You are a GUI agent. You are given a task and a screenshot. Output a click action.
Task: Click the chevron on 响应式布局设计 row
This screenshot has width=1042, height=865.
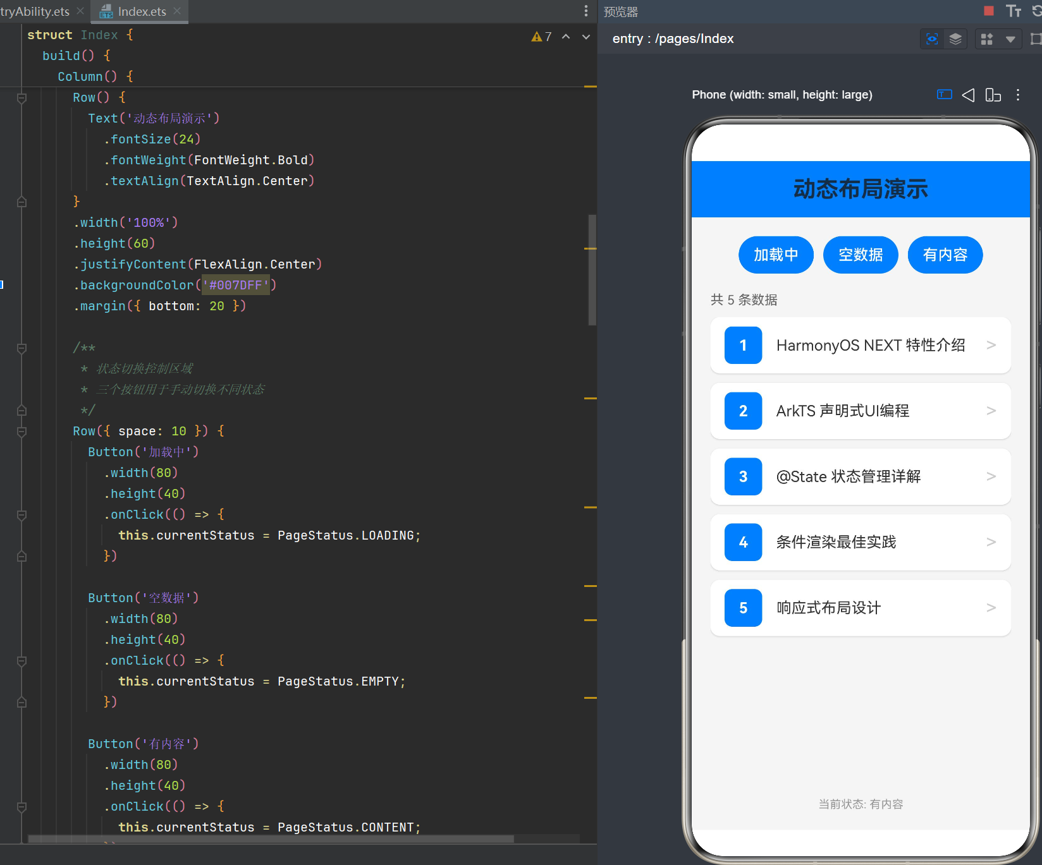(x=991, y=608)
